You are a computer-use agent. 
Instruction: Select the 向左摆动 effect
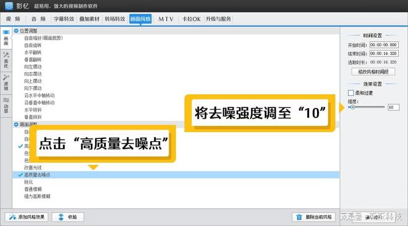pos(33,67)
